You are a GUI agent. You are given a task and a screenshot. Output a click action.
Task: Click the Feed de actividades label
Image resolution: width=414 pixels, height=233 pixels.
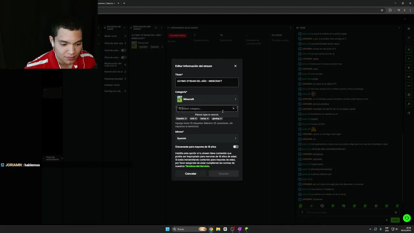tap(52, 158)
